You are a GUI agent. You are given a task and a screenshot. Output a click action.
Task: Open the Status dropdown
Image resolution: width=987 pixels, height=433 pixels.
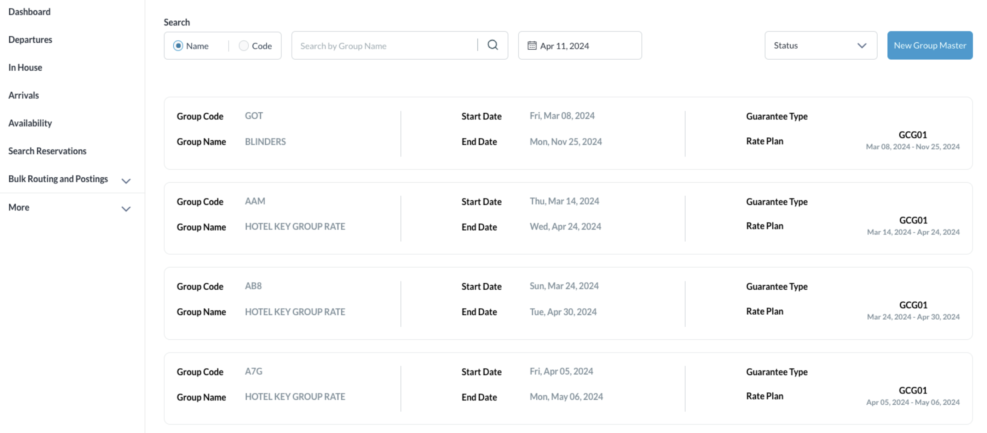coord(820,45)
